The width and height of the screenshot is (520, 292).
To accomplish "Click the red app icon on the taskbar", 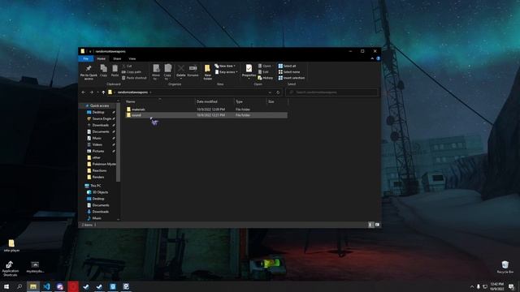I will point(73,286).
